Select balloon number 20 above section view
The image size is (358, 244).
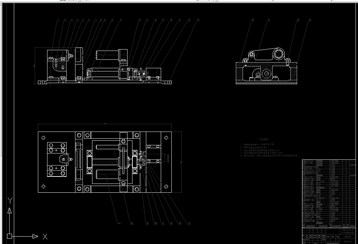coord(252,20)
